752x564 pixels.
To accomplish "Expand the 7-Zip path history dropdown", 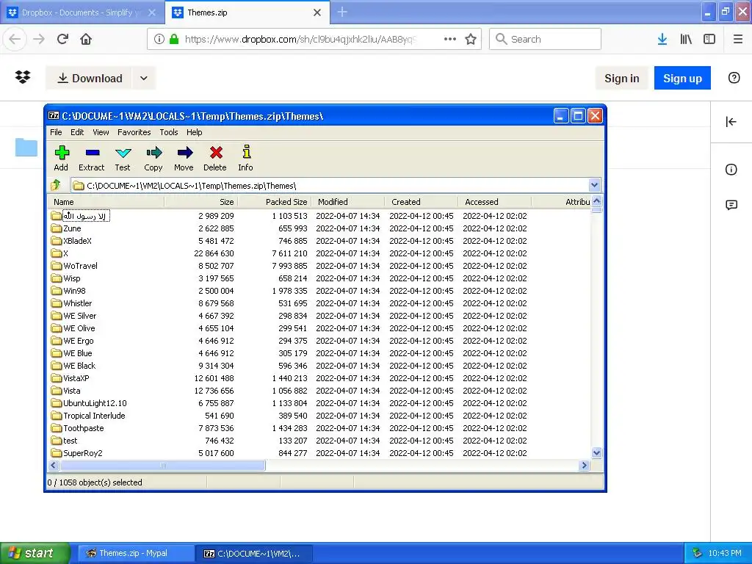I will click(x=594, y=185).
